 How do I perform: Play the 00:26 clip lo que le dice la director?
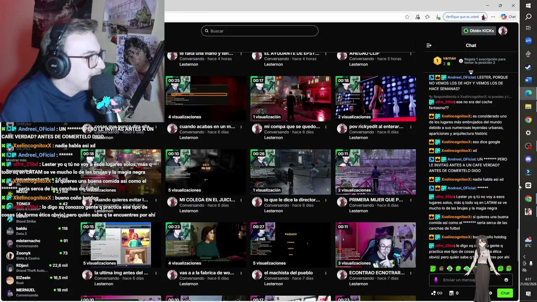pyautogui.click(x=290, y=172)
